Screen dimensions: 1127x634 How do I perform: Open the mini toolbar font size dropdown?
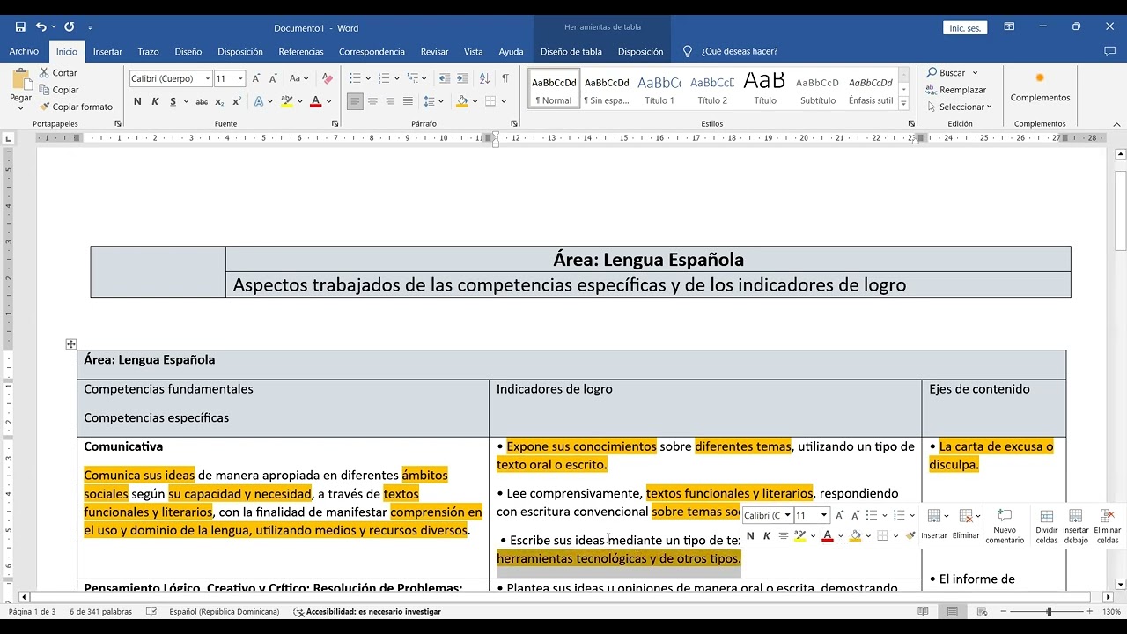pyautogui.click(x=824, y=515)
